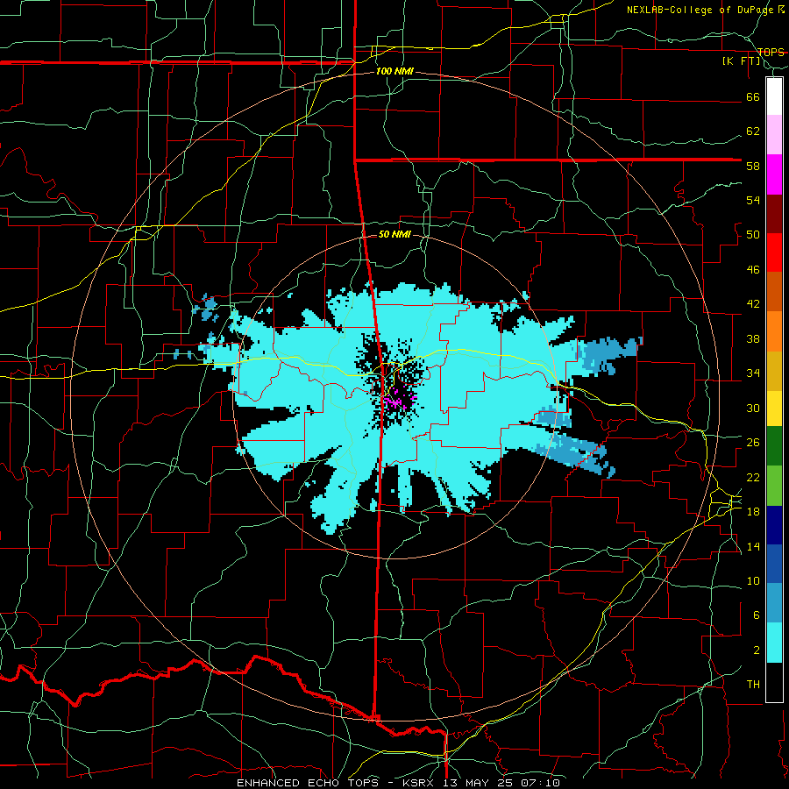Click the legend value "2"
This screenshot has width=789, height=789.
click(x=756, y=650)
